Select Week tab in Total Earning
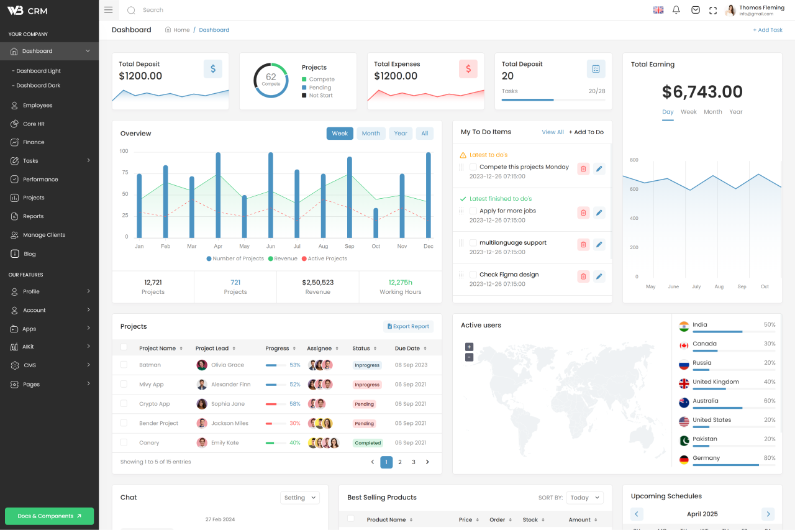 [x=689, y=112]
